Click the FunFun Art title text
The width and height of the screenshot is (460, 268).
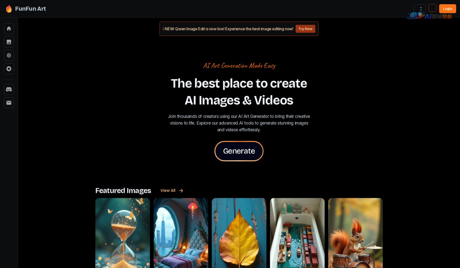(x=31, y=8)
